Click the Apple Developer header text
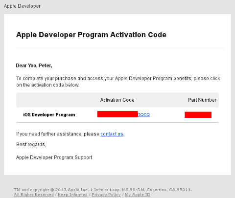The width and height of the screenshot is (235, 198). (22, 6)
